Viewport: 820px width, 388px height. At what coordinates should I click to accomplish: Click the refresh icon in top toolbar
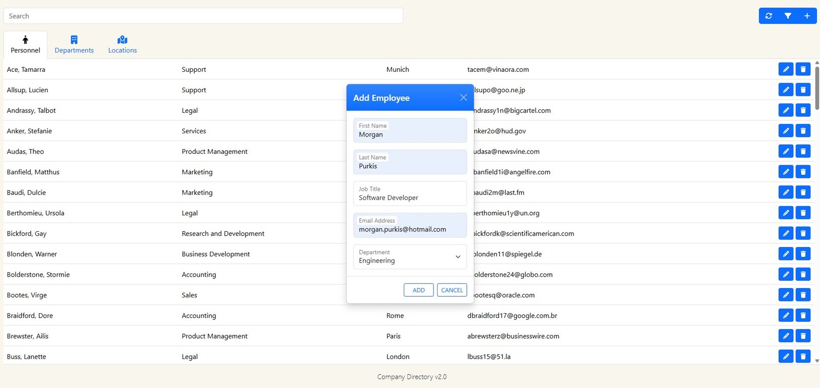(768, 16)
